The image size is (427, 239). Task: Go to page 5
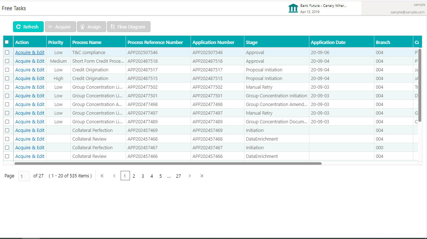coord(161,176)
